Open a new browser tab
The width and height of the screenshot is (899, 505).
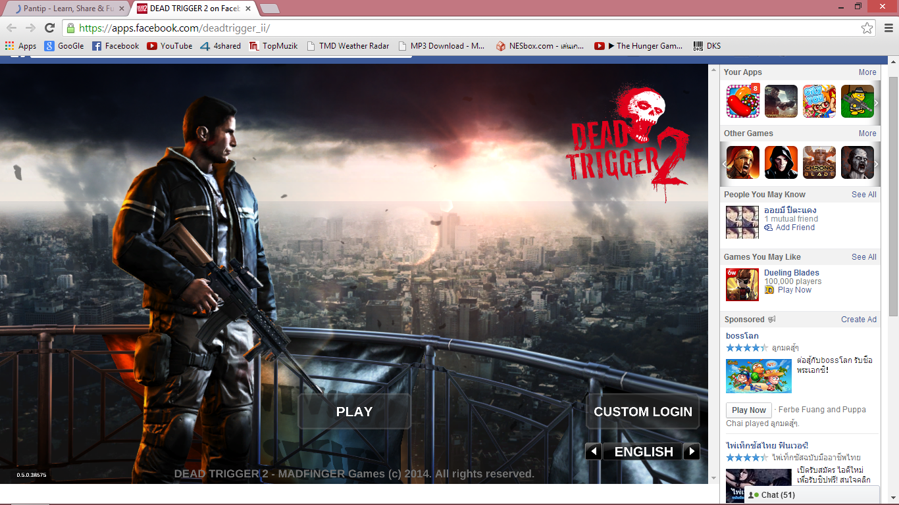click(270, 9)
